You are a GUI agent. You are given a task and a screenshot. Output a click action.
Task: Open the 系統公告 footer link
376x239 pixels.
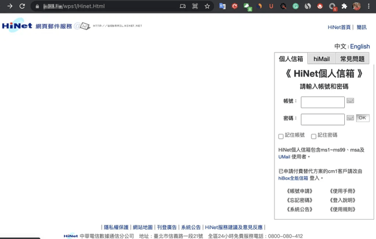click(191, 227)
